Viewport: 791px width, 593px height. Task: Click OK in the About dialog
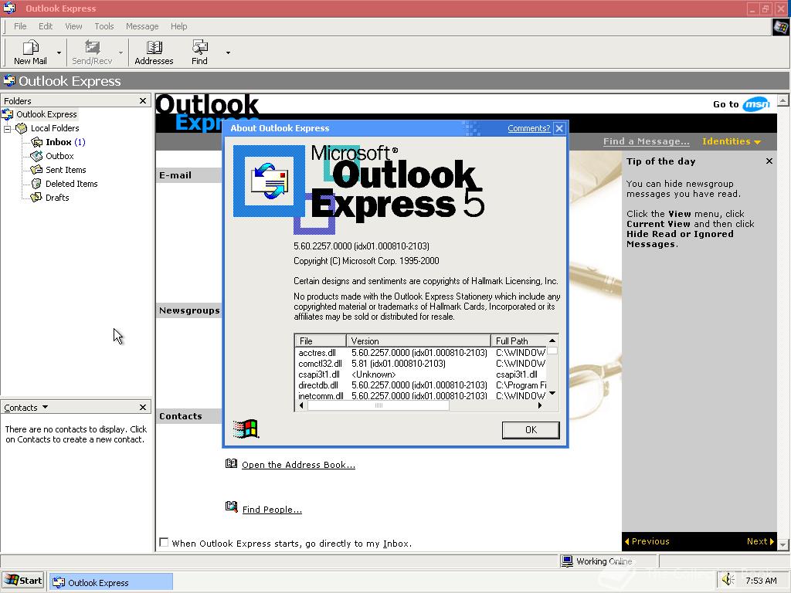pyautogui.click(x=531, y=430)
